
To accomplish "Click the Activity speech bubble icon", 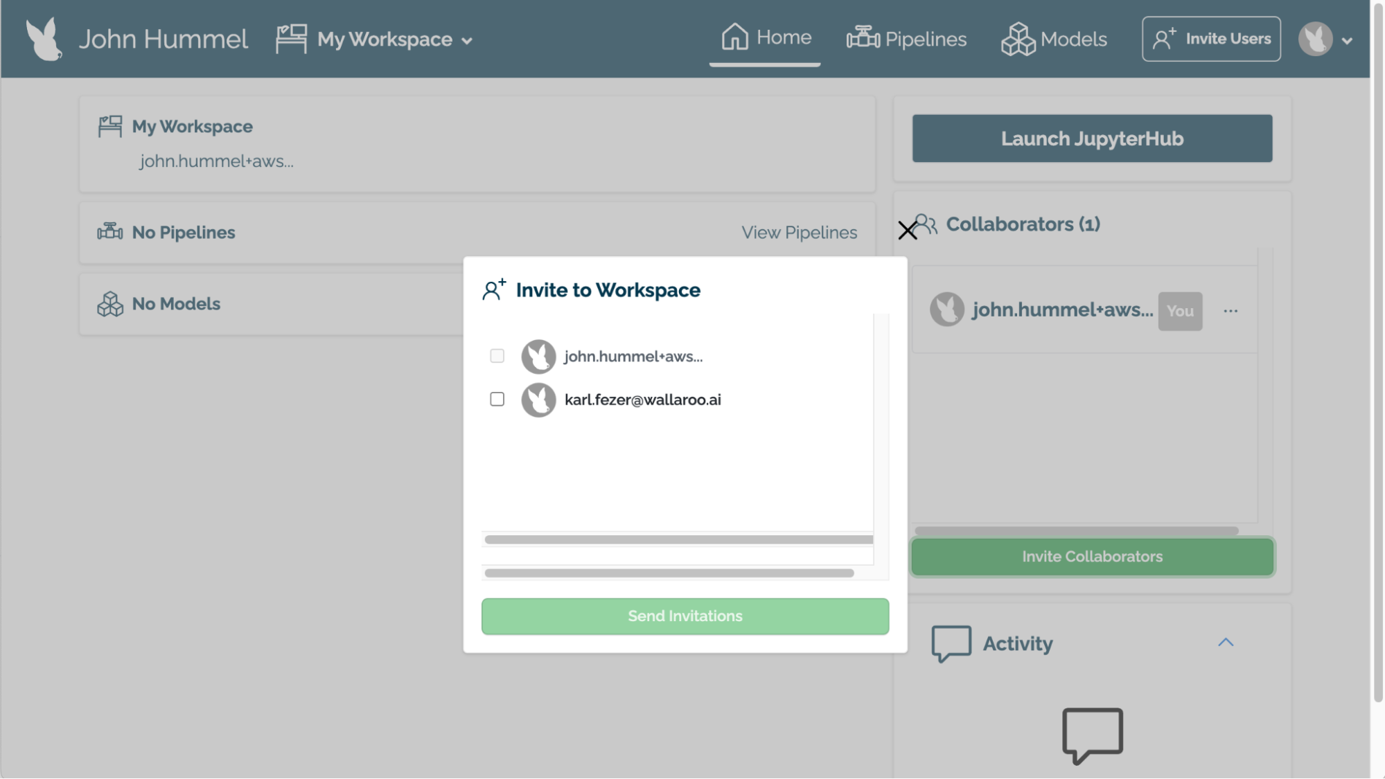I will tap(951, 643).
